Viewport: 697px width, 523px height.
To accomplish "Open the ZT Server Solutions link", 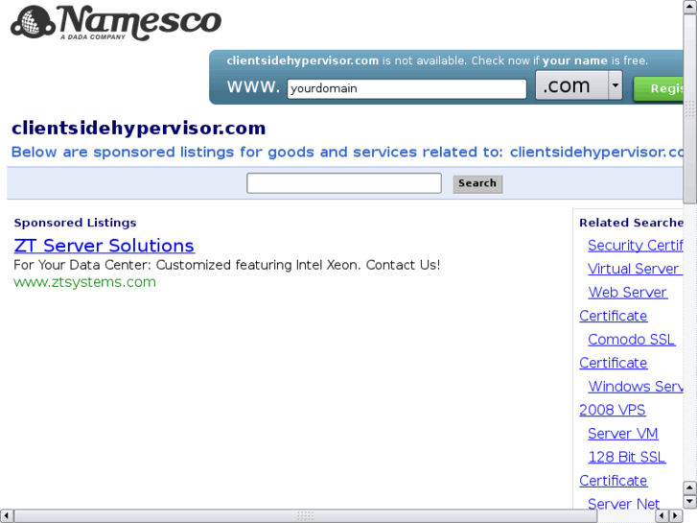I will click(x=104, y=246).
